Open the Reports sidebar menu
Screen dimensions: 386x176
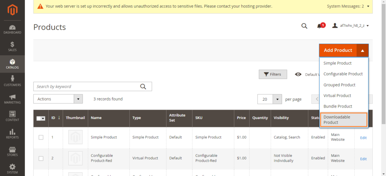[x=12, y=134]
